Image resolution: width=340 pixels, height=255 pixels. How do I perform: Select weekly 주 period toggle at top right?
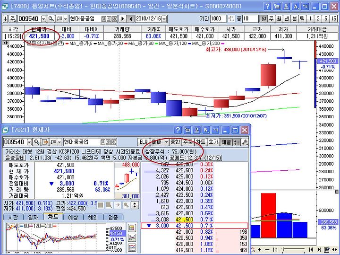[271, 18]
